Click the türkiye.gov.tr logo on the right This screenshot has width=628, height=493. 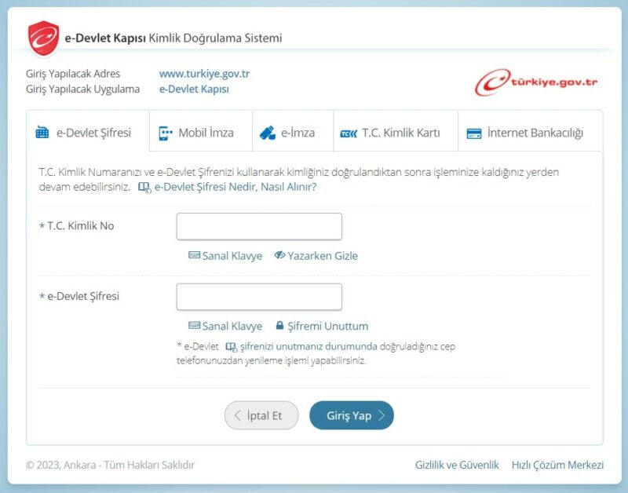[x=536, y=82]
